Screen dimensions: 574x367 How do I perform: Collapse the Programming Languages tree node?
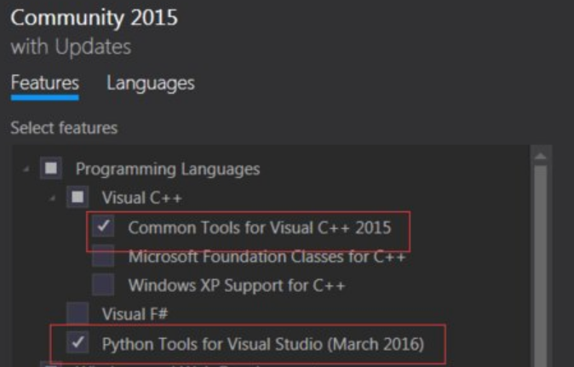26,169
